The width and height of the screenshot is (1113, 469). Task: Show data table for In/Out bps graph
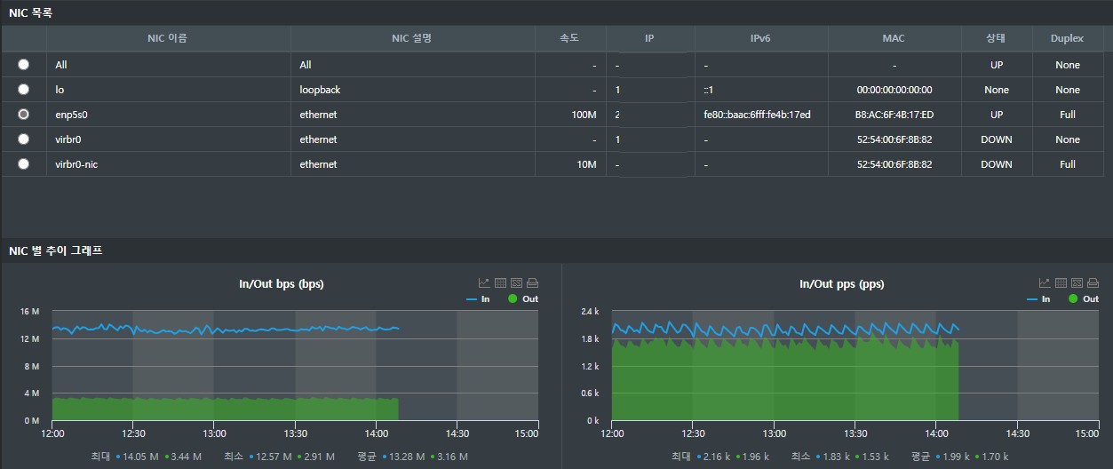(x=500, y=282)
